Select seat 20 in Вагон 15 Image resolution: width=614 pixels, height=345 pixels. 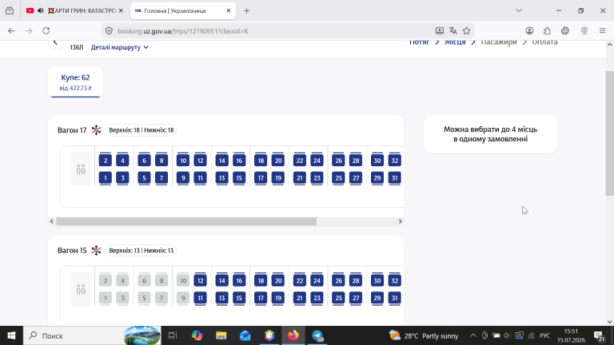pos(278,280)
